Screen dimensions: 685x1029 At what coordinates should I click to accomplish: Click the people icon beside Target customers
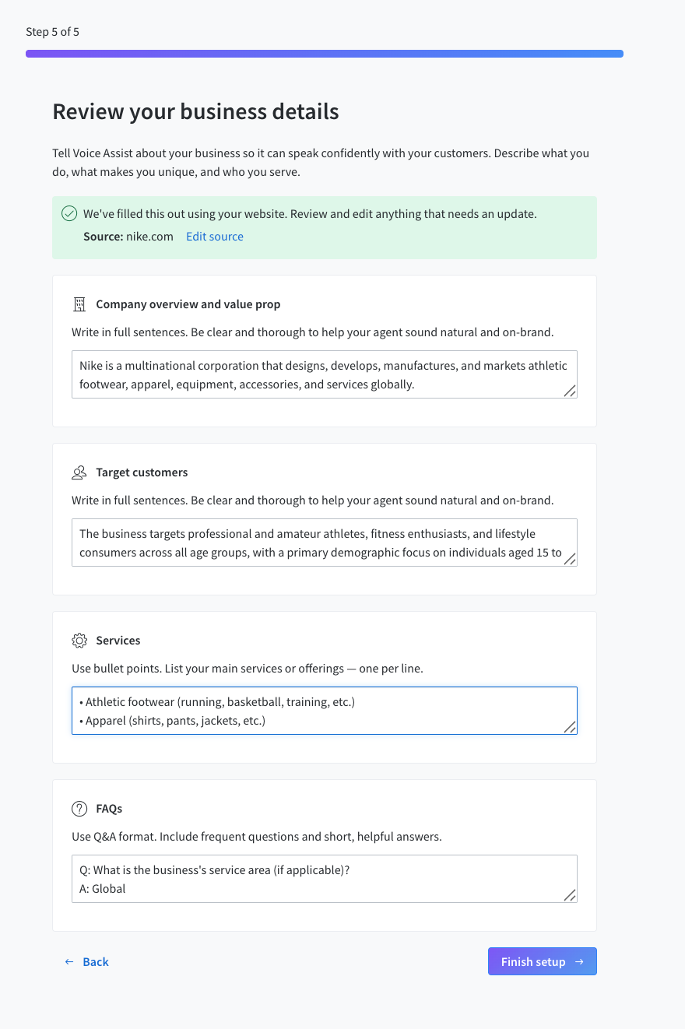point(79,472)
